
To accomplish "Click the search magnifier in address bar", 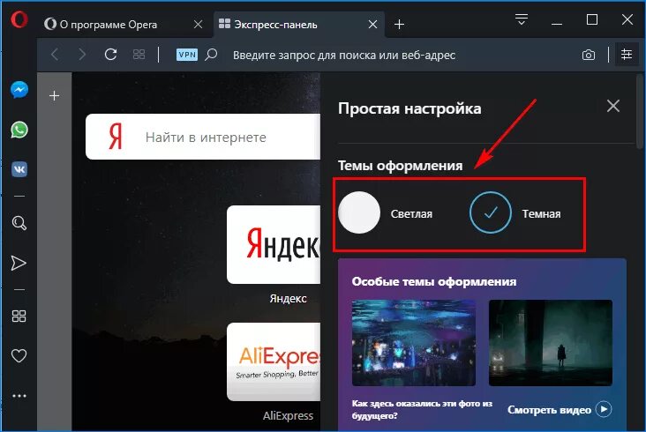I will pyautogui.click(x=211, y=55).
